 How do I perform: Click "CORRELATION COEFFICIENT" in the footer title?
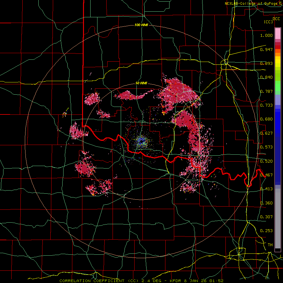coord(92,281)
